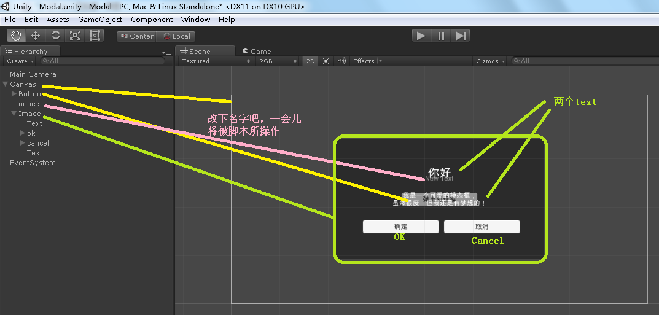Click the 取消 button in scene
Viewport: 659px width, 315px height.
[482, 227]
